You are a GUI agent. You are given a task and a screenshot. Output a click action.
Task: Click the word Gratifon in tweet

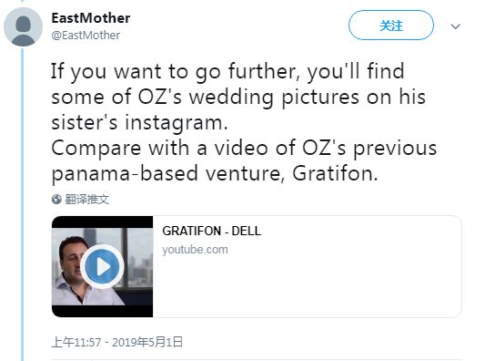click(335, 173)
